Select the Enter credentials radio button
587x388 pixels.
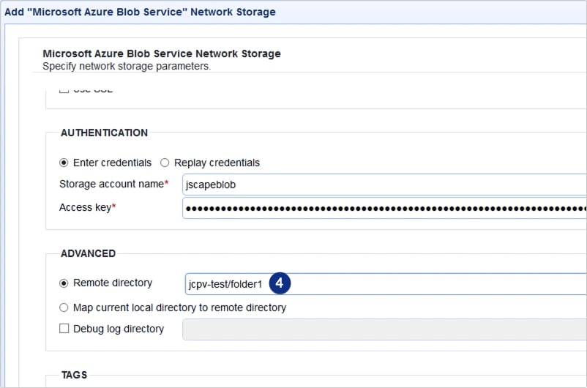(64, 163)
